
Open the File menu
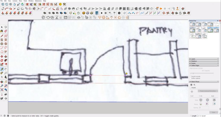[2, 1]
